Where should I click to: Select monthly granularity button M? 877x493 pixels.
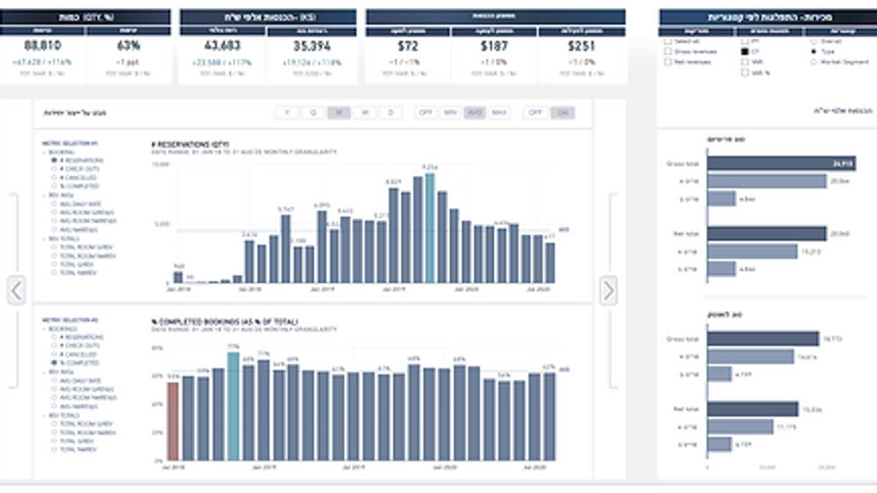(x=339, y=113)
